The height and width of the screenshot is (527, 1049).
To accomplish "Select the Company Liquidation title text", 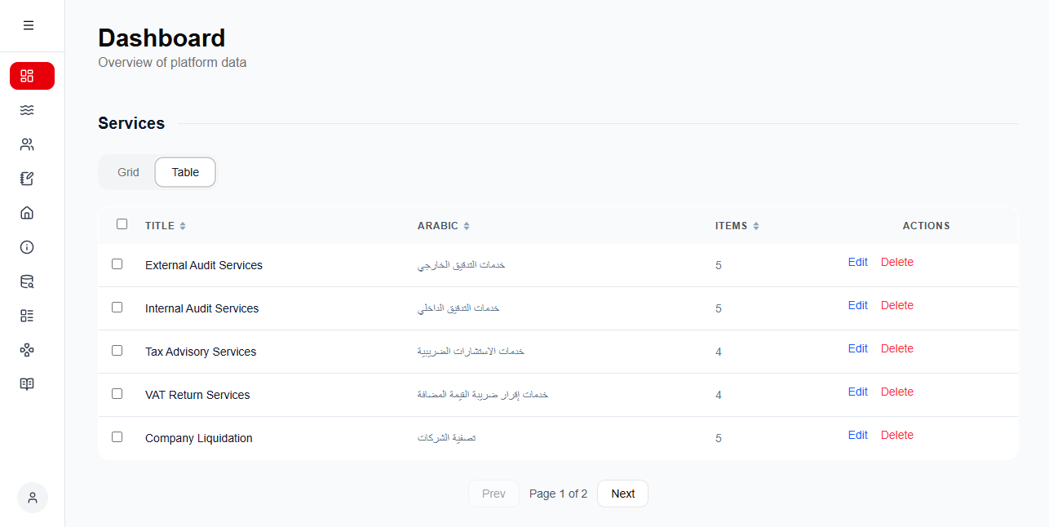I will 199,438.
